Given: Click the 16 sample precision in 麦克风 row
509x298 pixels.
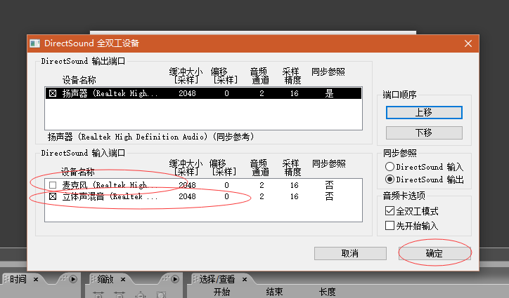Looking at the screenshot, I should pos(294,185).
